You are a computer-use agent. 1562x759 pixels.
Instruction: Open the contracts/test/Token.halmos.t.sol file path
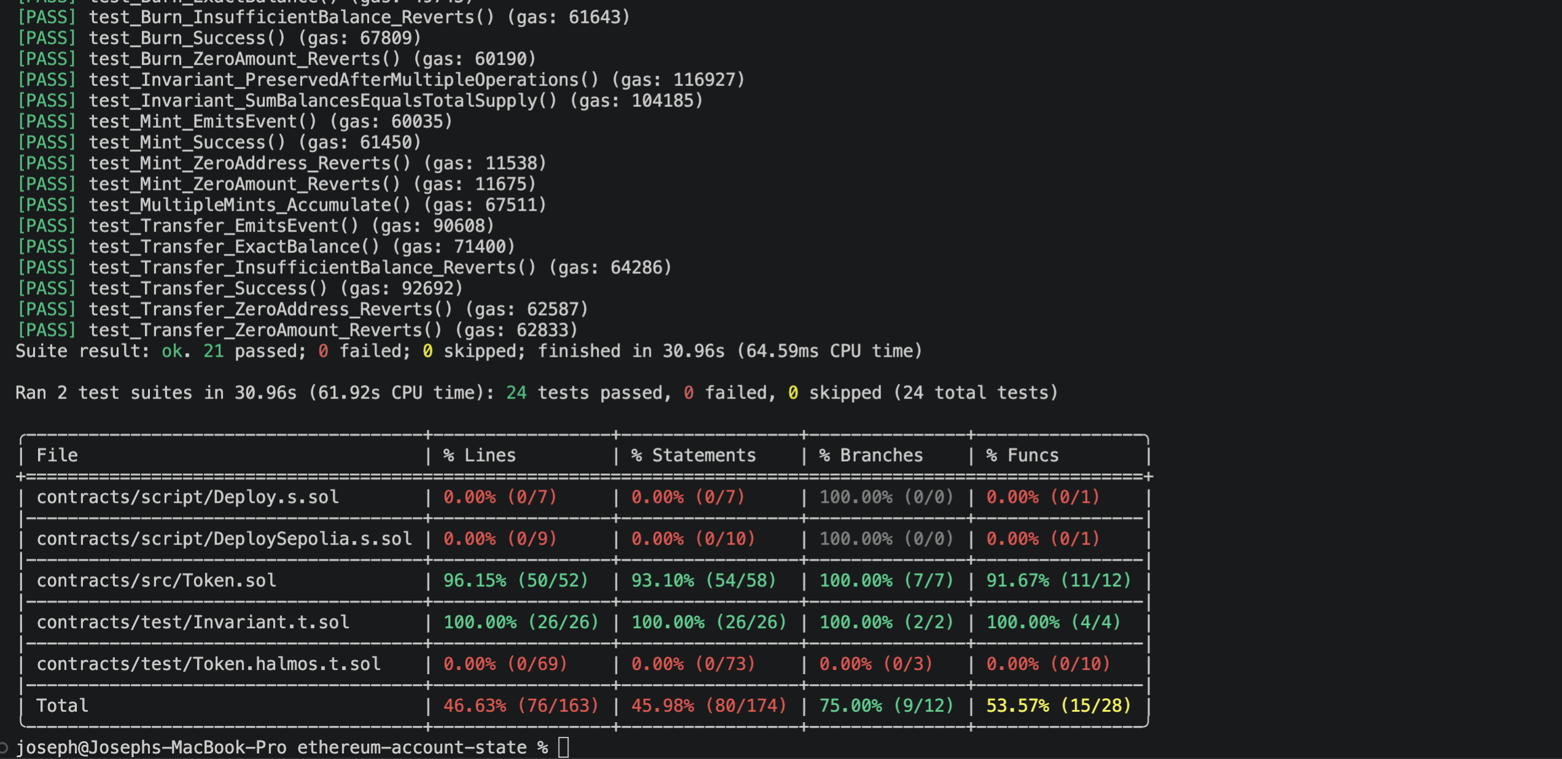tap(208, 664)
